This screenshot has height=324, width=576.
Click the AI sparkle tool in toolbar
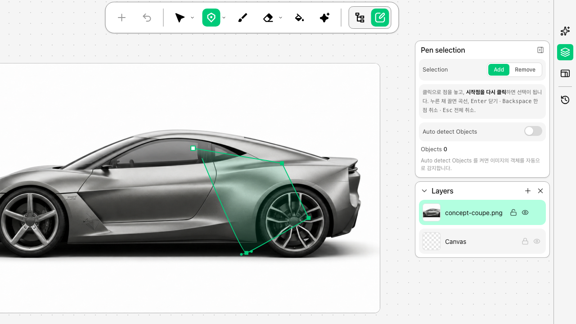point(324,18)
